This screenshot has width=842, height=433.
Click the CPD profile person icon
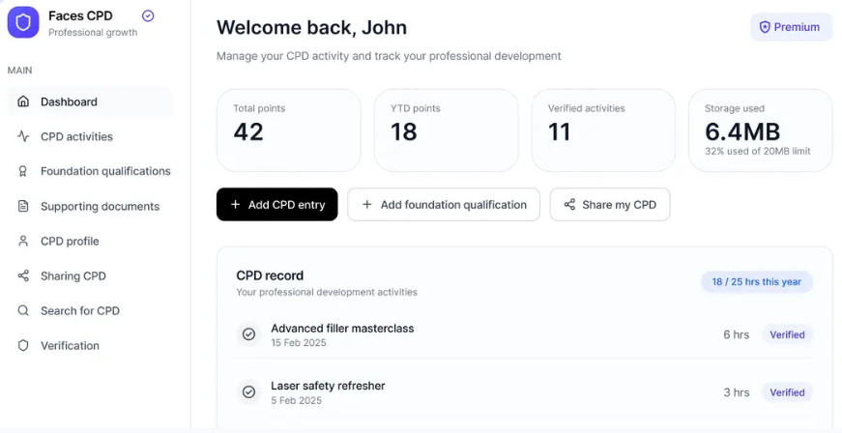pos(23,241)
